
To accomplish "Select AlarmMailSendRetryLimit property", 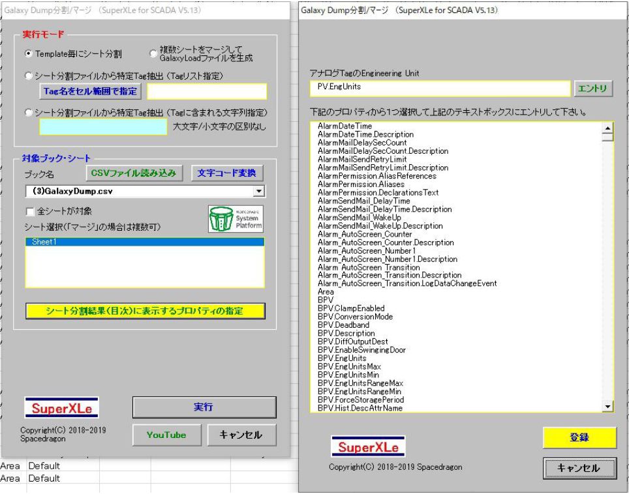I will (362, 159).
